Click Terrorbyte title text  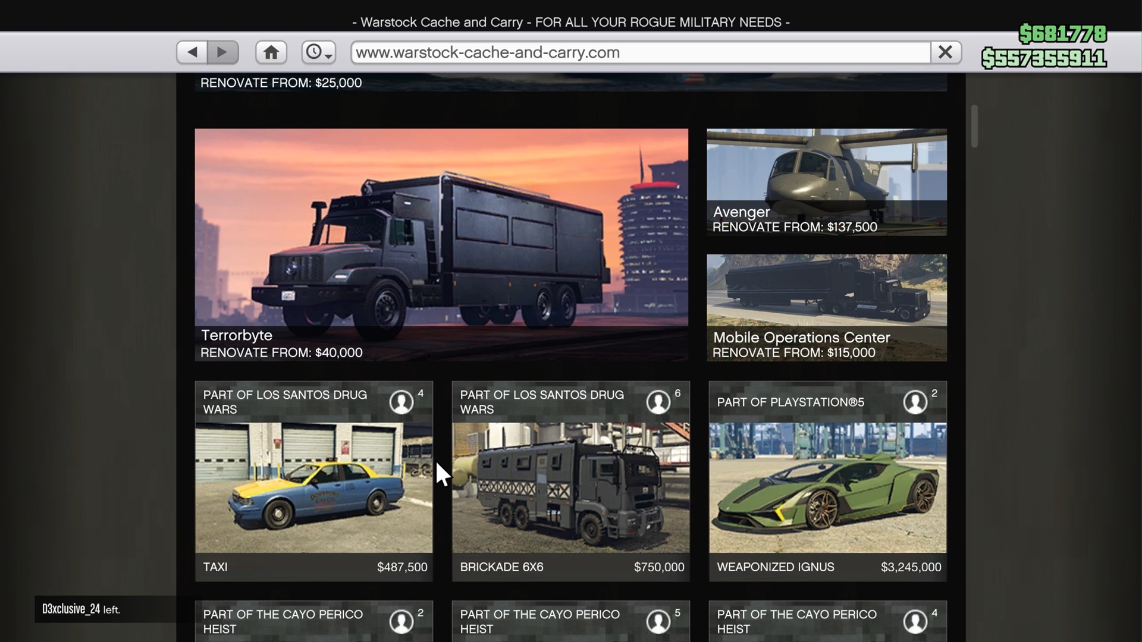(237, 335)
